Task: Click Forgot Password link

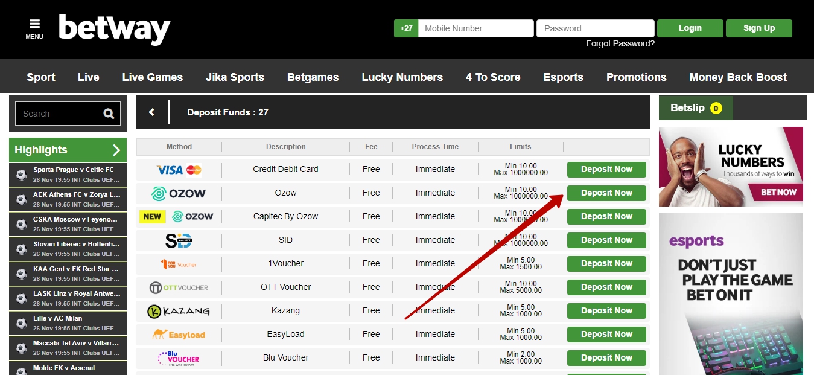Action: 620,43
